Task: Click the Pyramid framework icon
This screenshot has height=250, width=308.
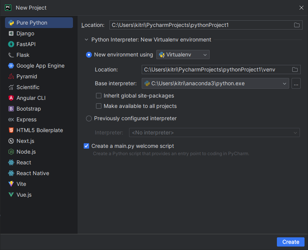Action: click(11, 76)
